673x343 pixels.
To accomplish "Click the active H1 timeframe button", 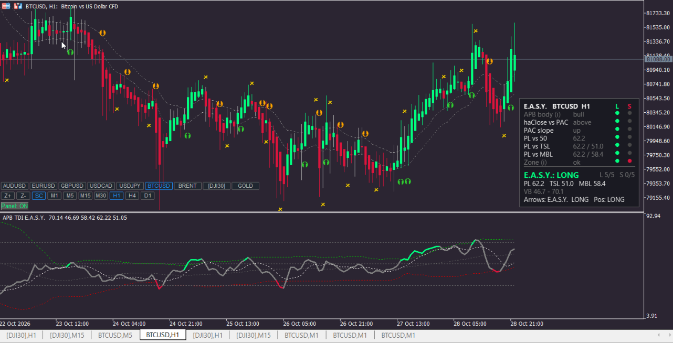I will 117,196.
